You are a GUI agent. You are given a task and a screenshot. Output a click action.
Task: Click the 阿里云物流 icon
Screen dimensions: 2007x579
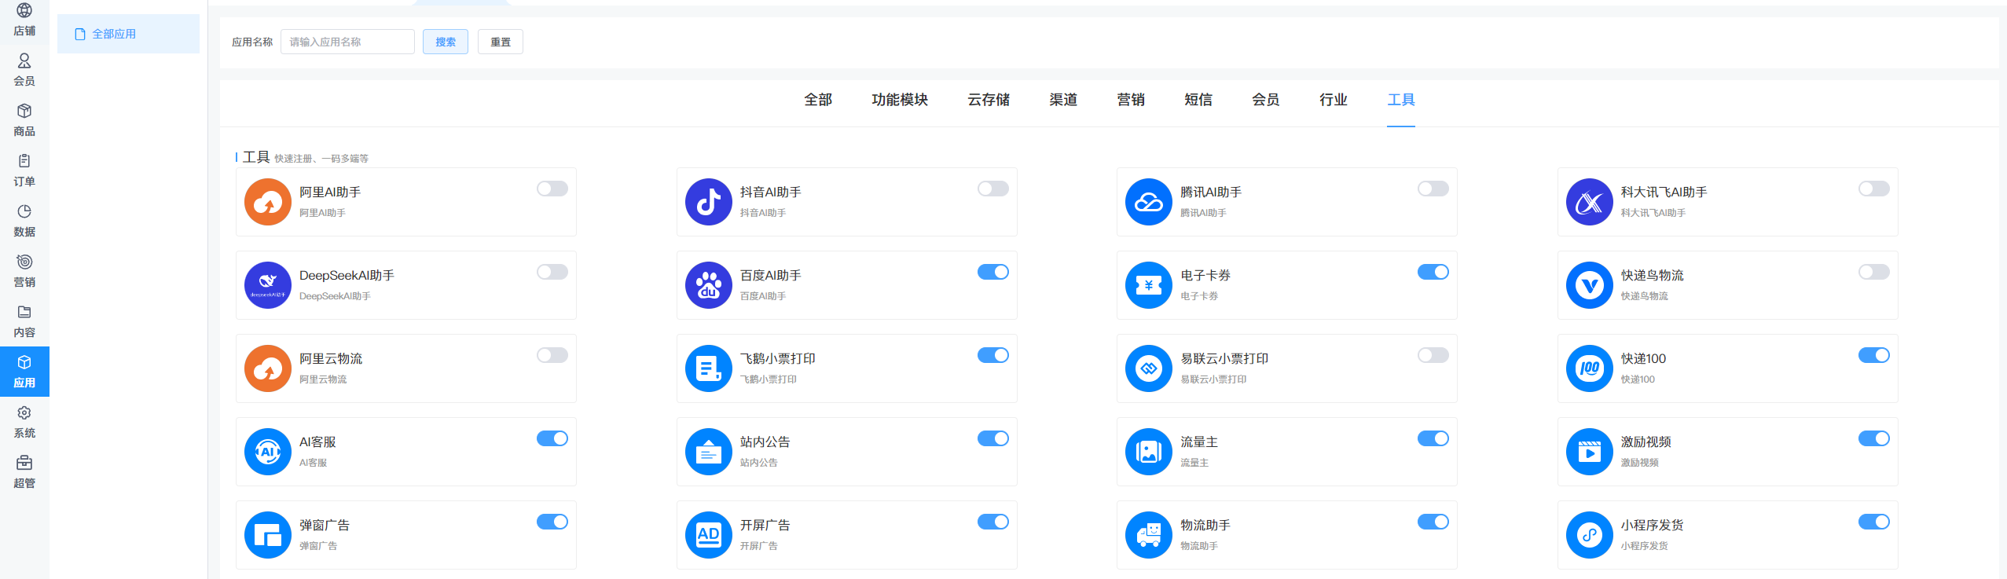268,368
